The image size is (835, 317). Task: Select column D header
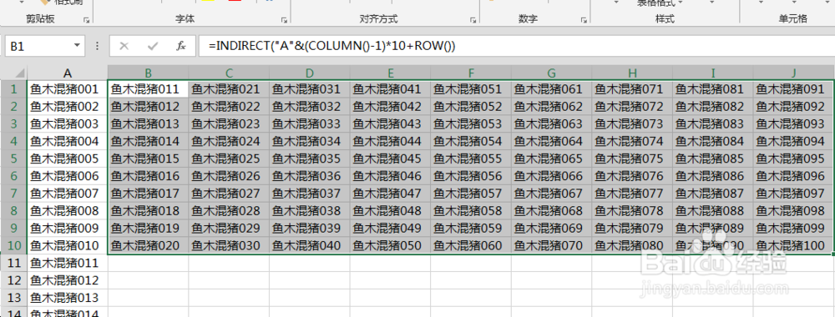click(x=310, y=73)
